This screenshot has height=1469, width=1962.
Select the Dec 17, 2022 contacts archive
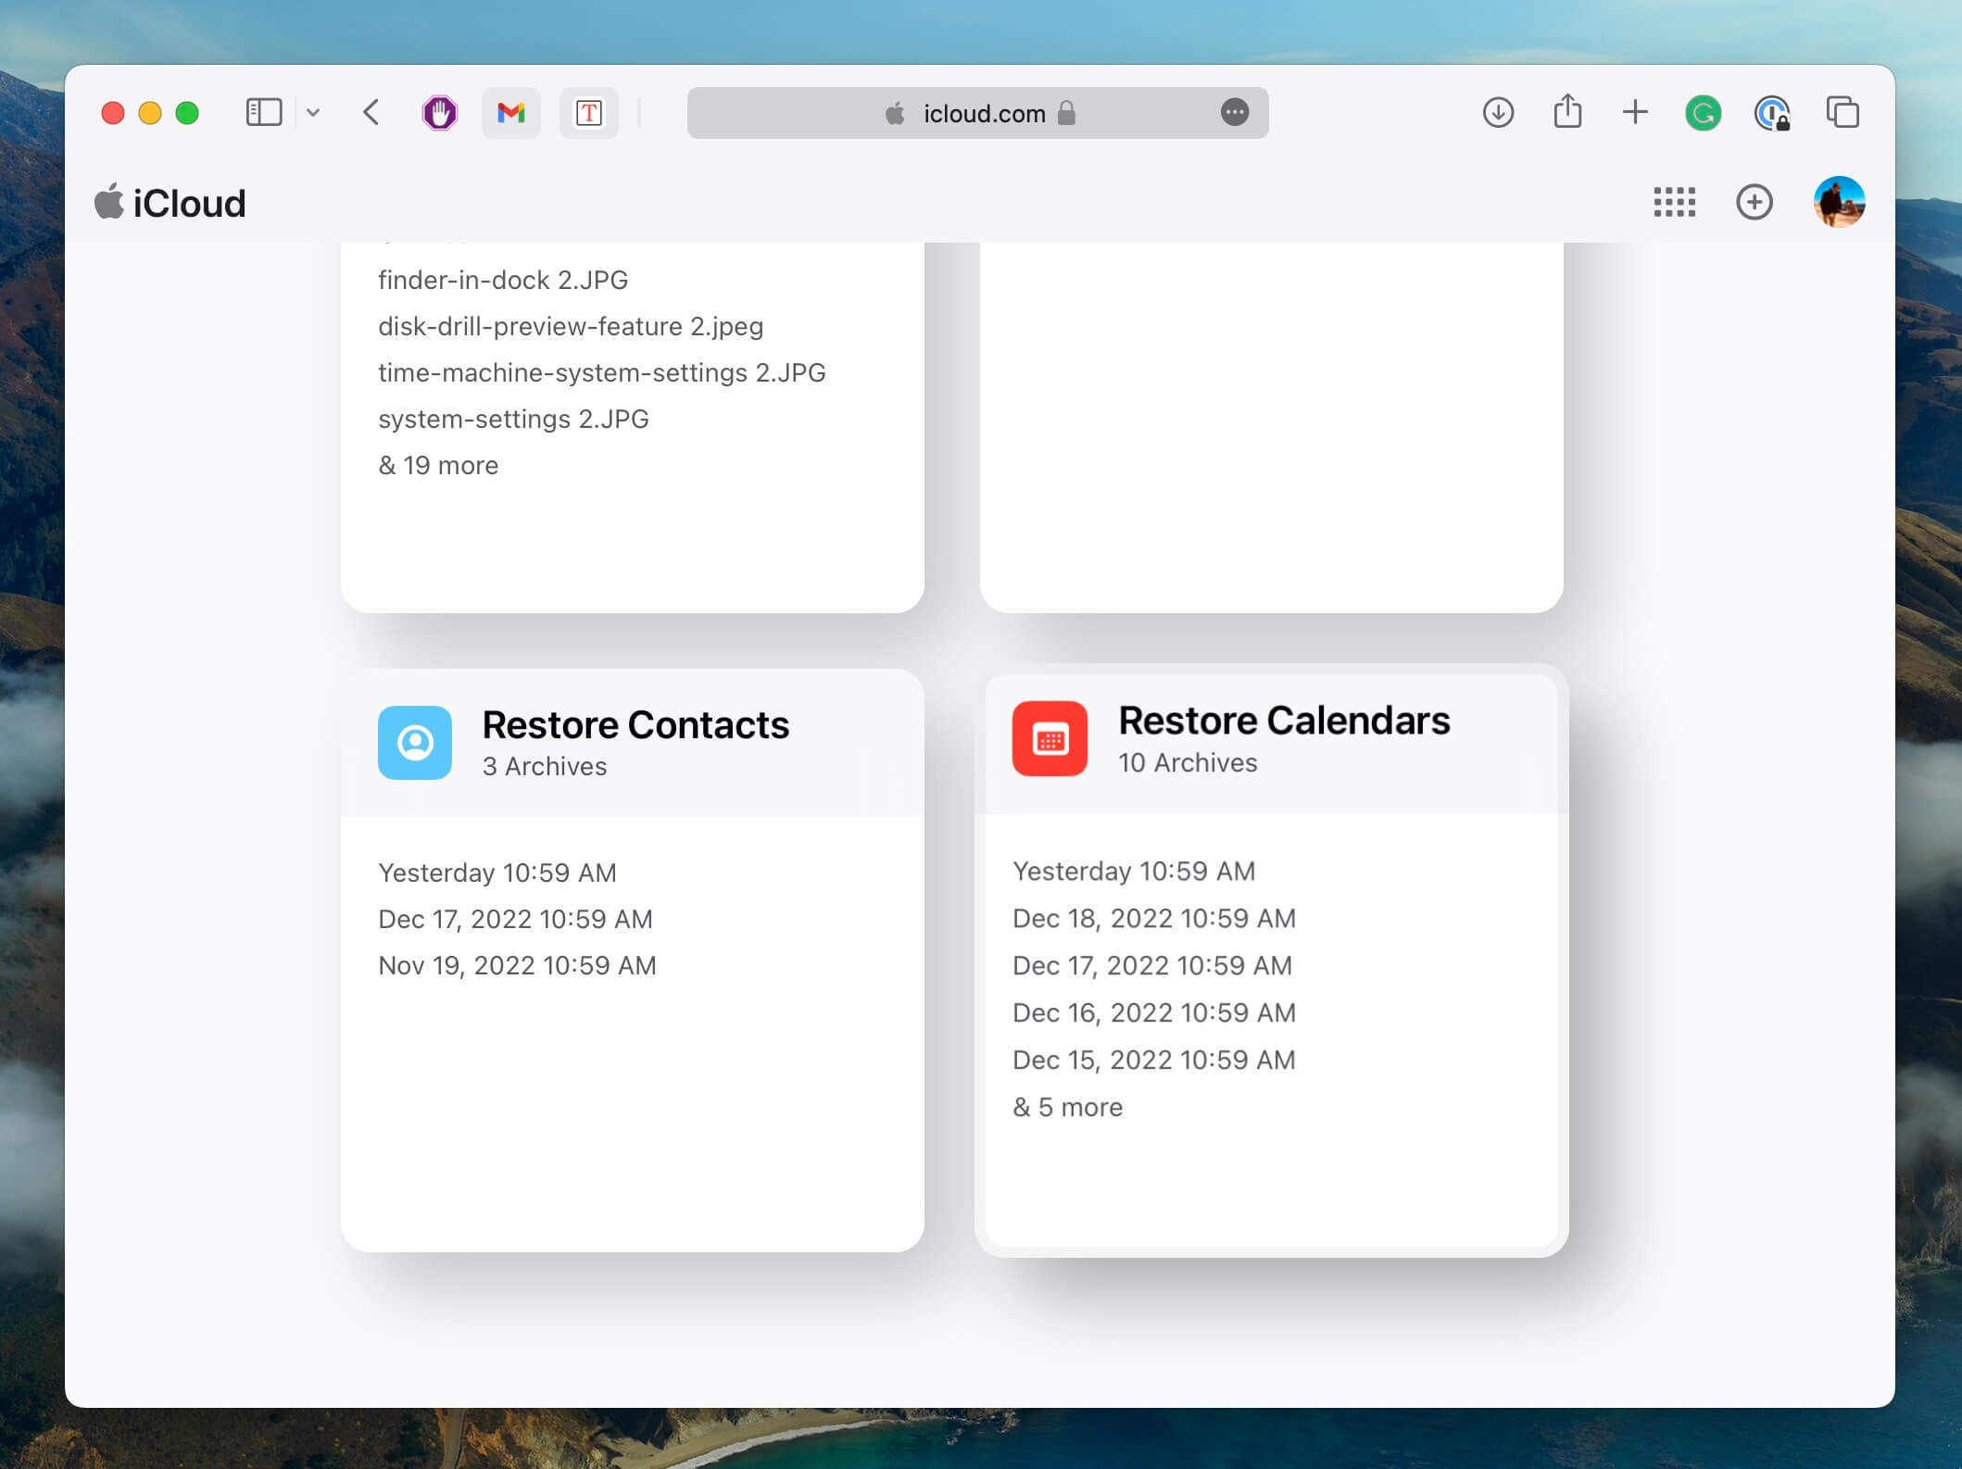[515, 918]
